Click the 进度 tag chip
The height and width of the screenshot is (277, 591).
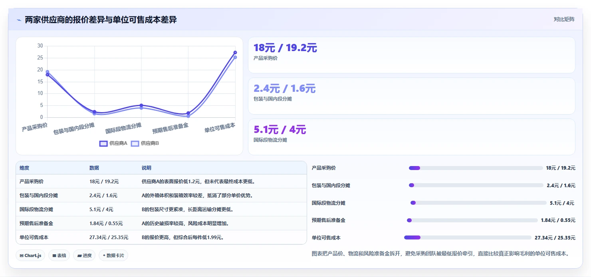click(x=84, y=255)
